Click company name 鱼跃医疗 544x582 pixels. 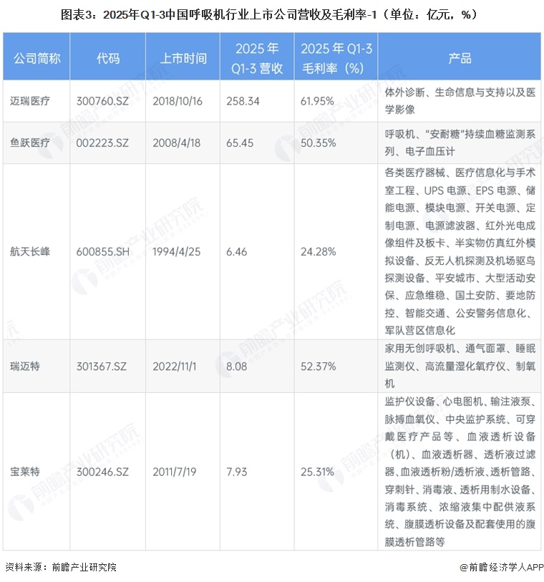coord(29,142)
